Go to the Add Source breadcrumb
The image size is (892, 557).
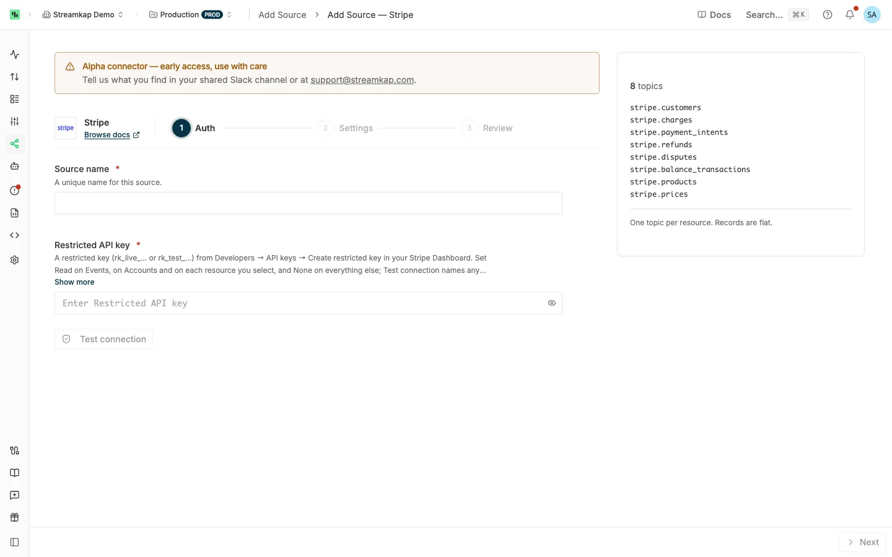click(x=282, y=15)
